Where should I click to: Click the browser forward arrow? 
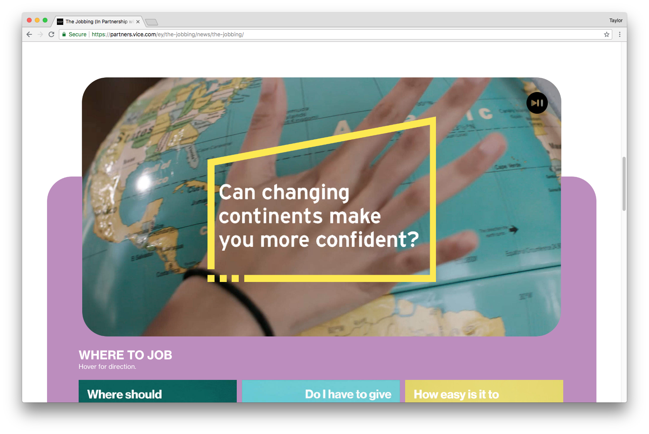pos(40,34)
